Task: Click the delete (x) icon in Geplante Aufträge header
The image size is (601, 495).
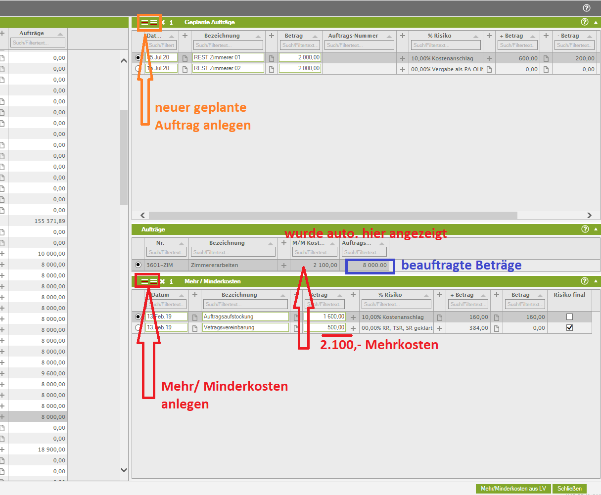Action: [x=163, y=22]
